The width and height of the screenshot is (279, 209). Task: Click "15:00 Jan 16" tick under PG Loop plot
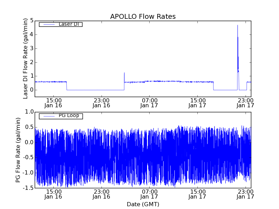click(x=53, y=194)
